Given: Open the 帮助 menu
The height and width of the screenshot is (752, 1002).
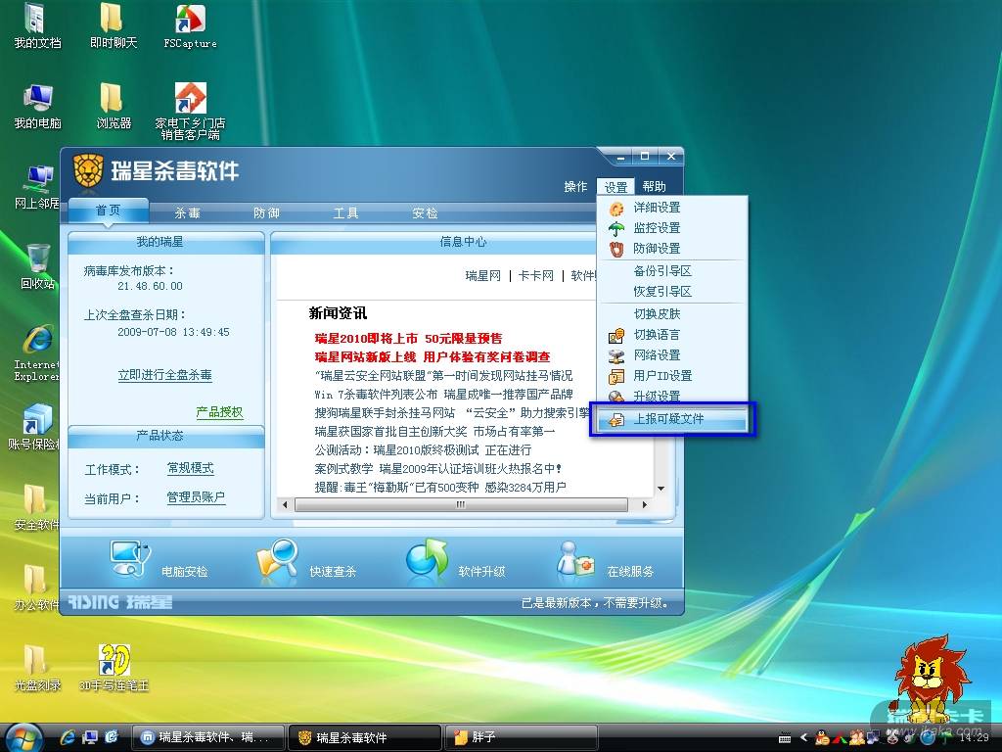Looking at the screenshot, I should [x=654, y=187].
